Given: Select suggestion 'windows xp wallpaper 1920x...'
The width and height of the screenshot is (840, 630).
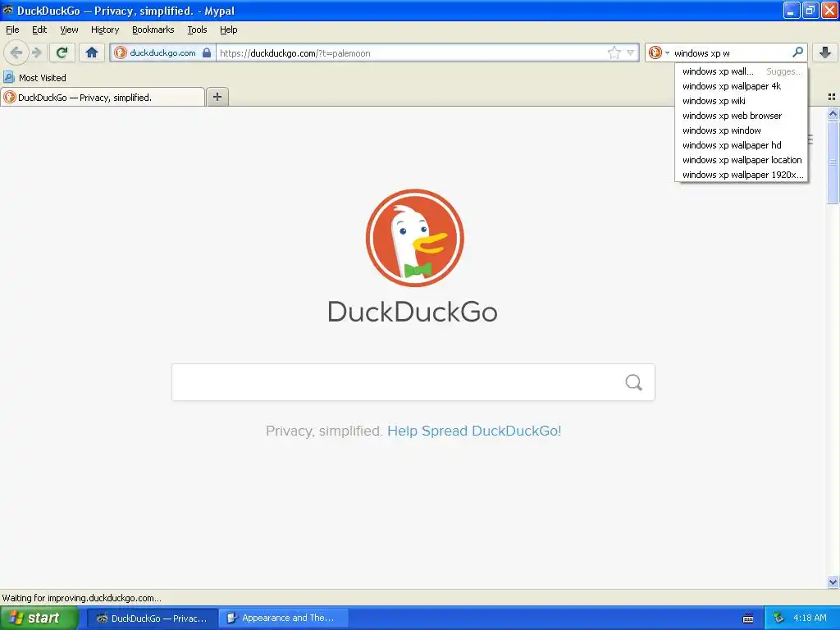Looking at the screenshot, I should point(742,175).
